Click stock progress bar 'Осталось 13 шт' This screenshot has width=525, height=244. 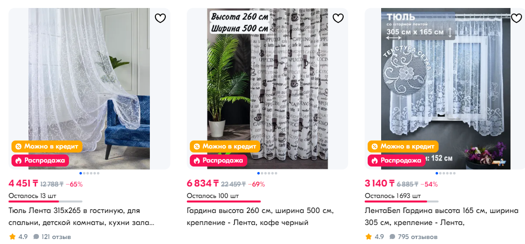tap(45, 201)
